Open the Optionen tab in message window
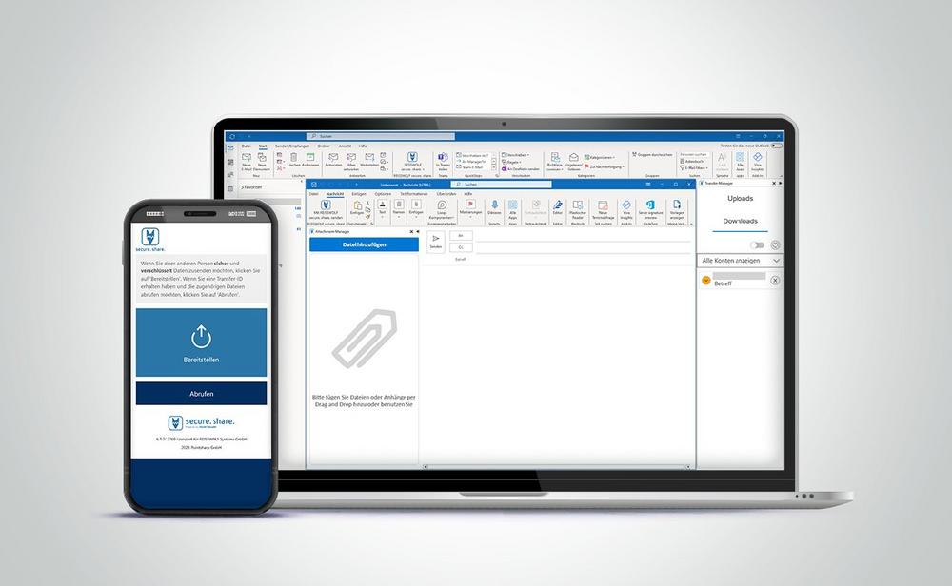Viewport: 952px width, 586px height. pos(383,194)
